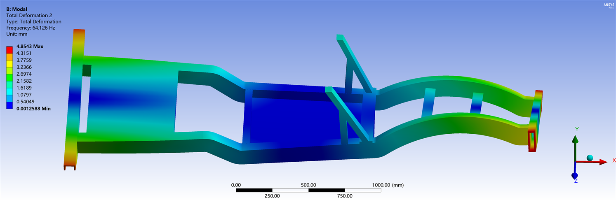The image size is (616, 200).
Task: Select the yellow band in the legend
Action: tap(9, 64)
